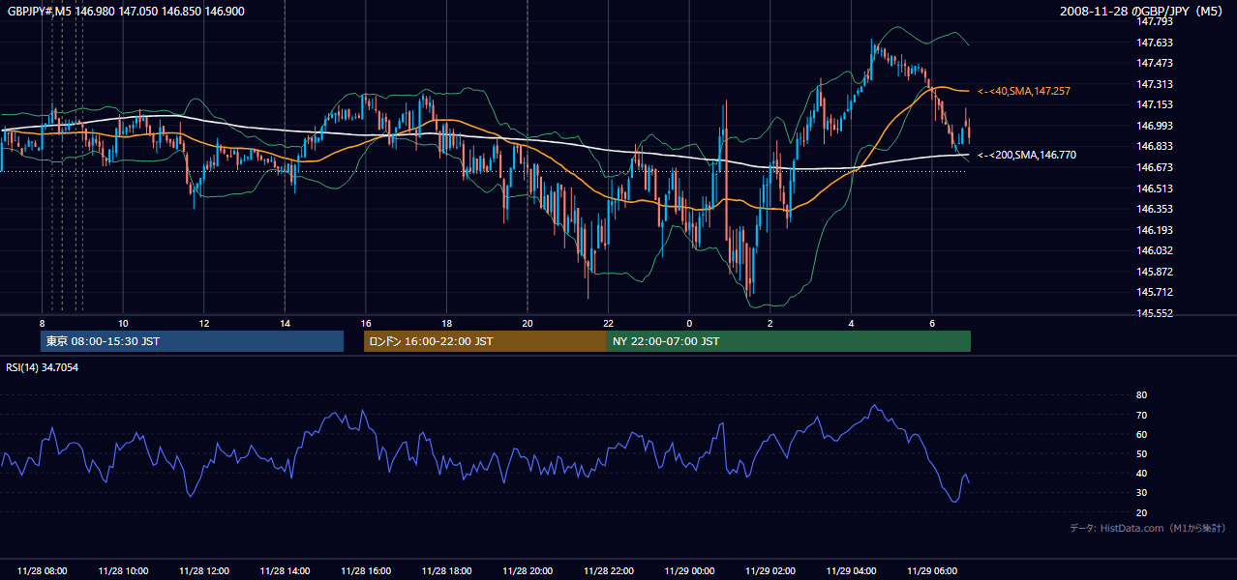1237x580 pixels.
Task: Click the 11/29 06:00 time axis label
Action: pos(932,571)
